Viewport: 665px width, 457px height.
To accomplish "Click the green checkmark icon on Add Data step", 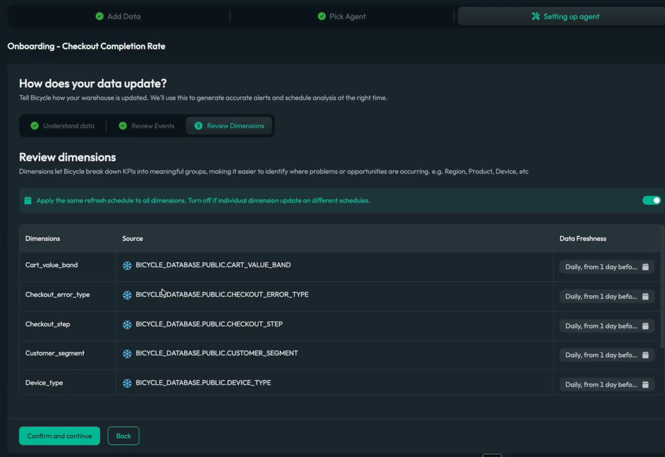I will [100, 17].
